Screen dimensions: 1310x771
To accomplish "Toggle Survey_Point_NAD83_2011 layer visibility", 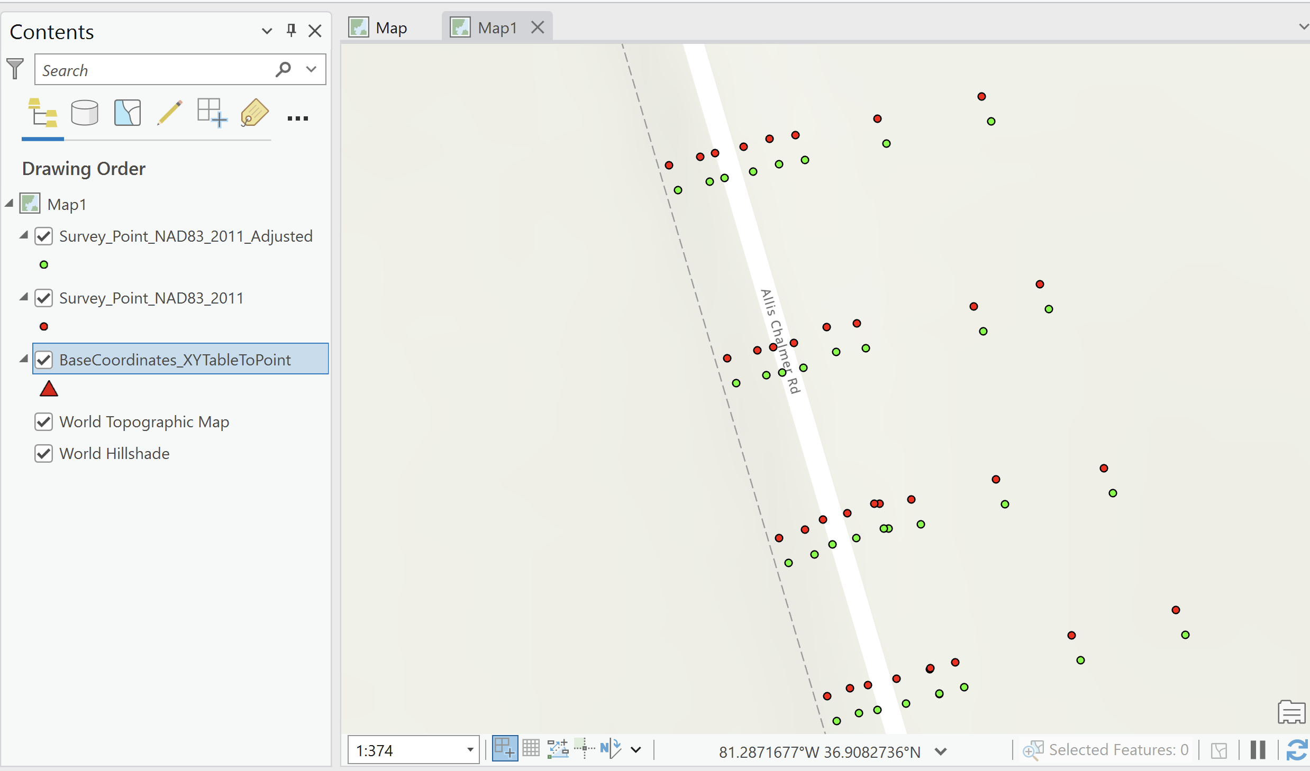I will [x=44, y=298].
